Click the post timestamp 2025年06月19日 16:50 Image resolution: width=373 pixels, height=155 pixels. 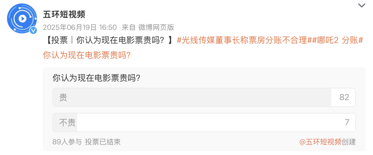[80, 27]
